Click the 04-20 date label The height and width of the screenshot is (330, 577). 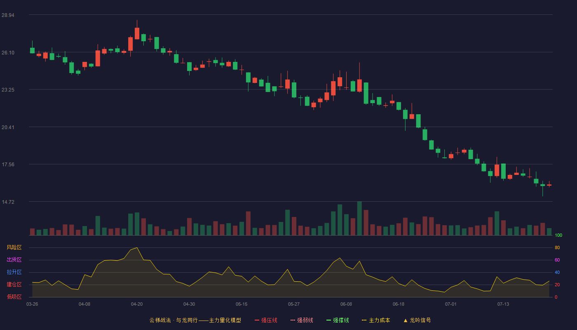137,304
